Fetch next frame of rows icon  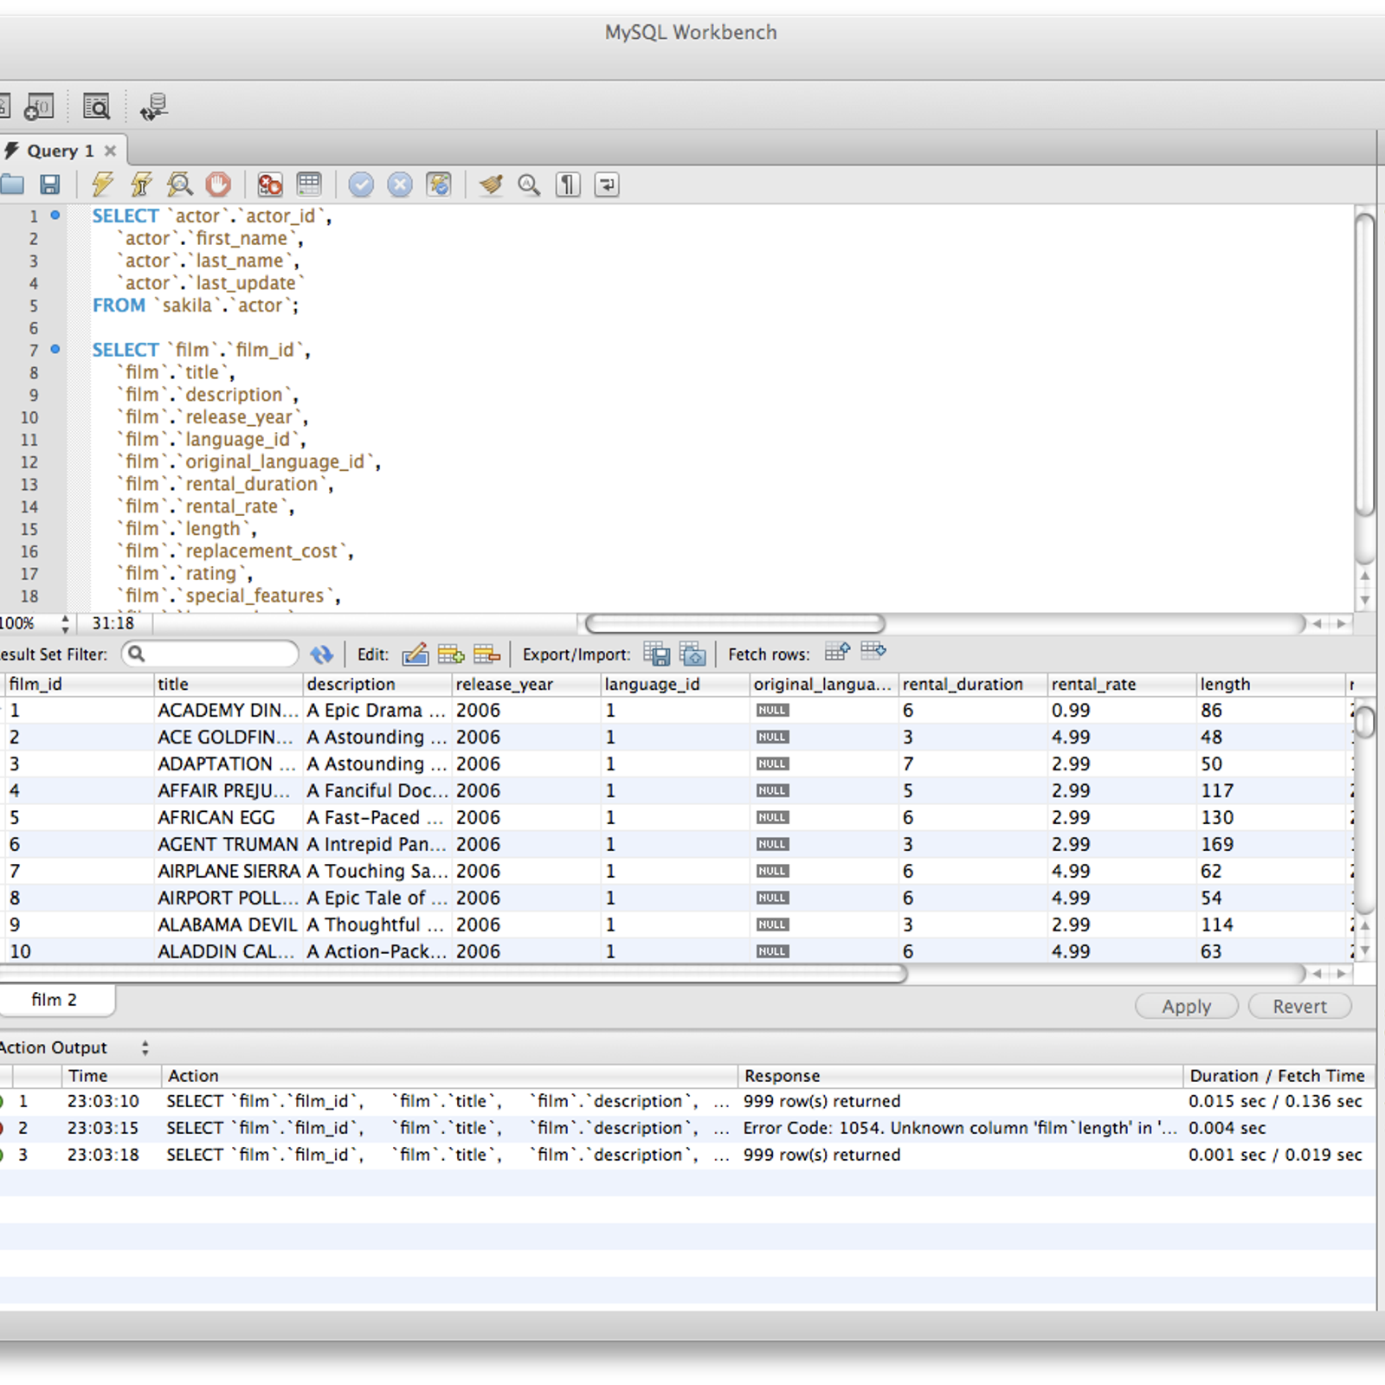(838, 652)
